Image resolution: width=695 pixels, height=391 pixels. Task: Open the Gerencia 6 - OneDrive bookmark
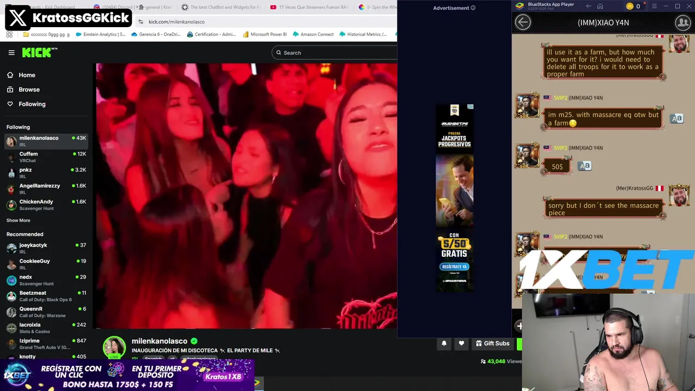point(156,34)
